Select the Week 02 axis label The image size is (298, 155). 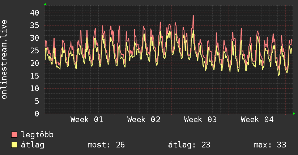click(144, 120)
